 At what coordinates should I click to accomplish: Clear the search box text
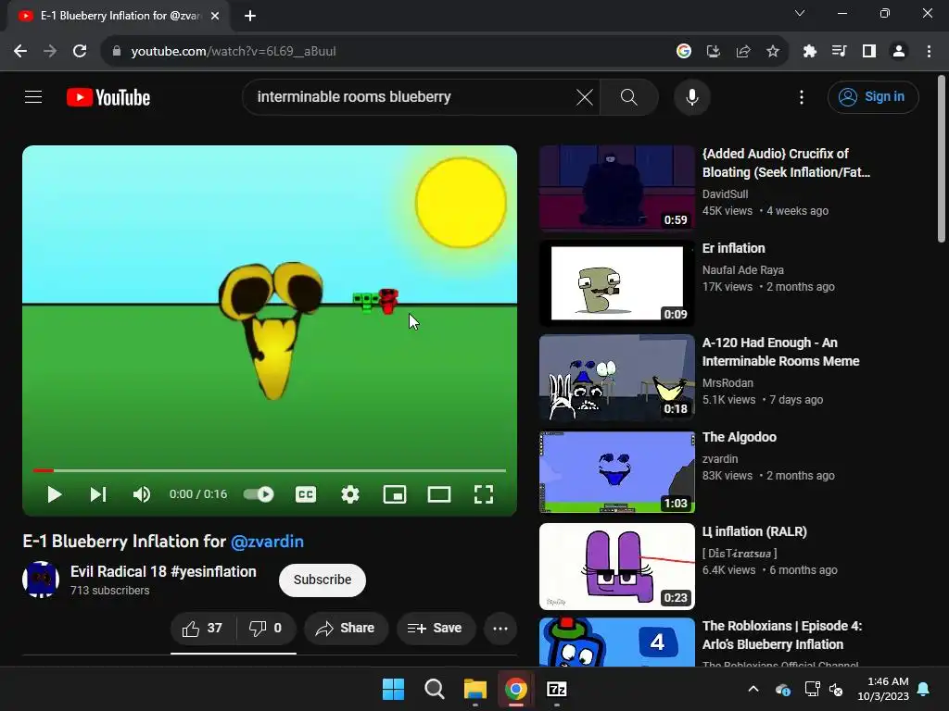click(584, 96)
